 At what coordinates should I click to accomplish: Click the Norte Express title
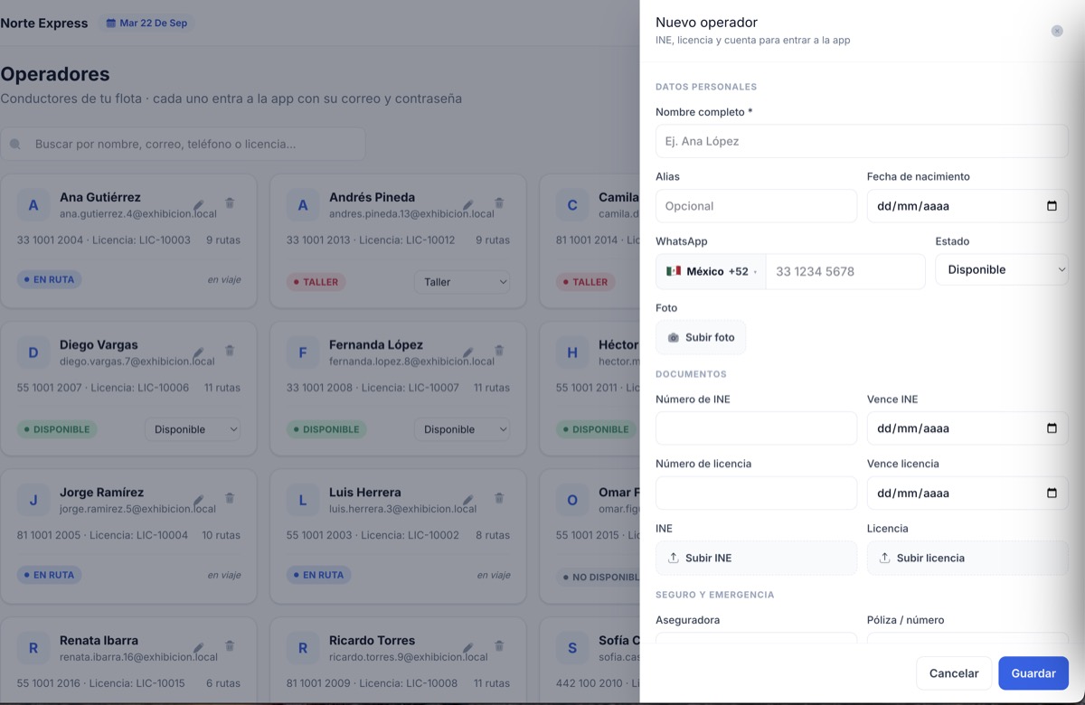(x=44, y=23)
